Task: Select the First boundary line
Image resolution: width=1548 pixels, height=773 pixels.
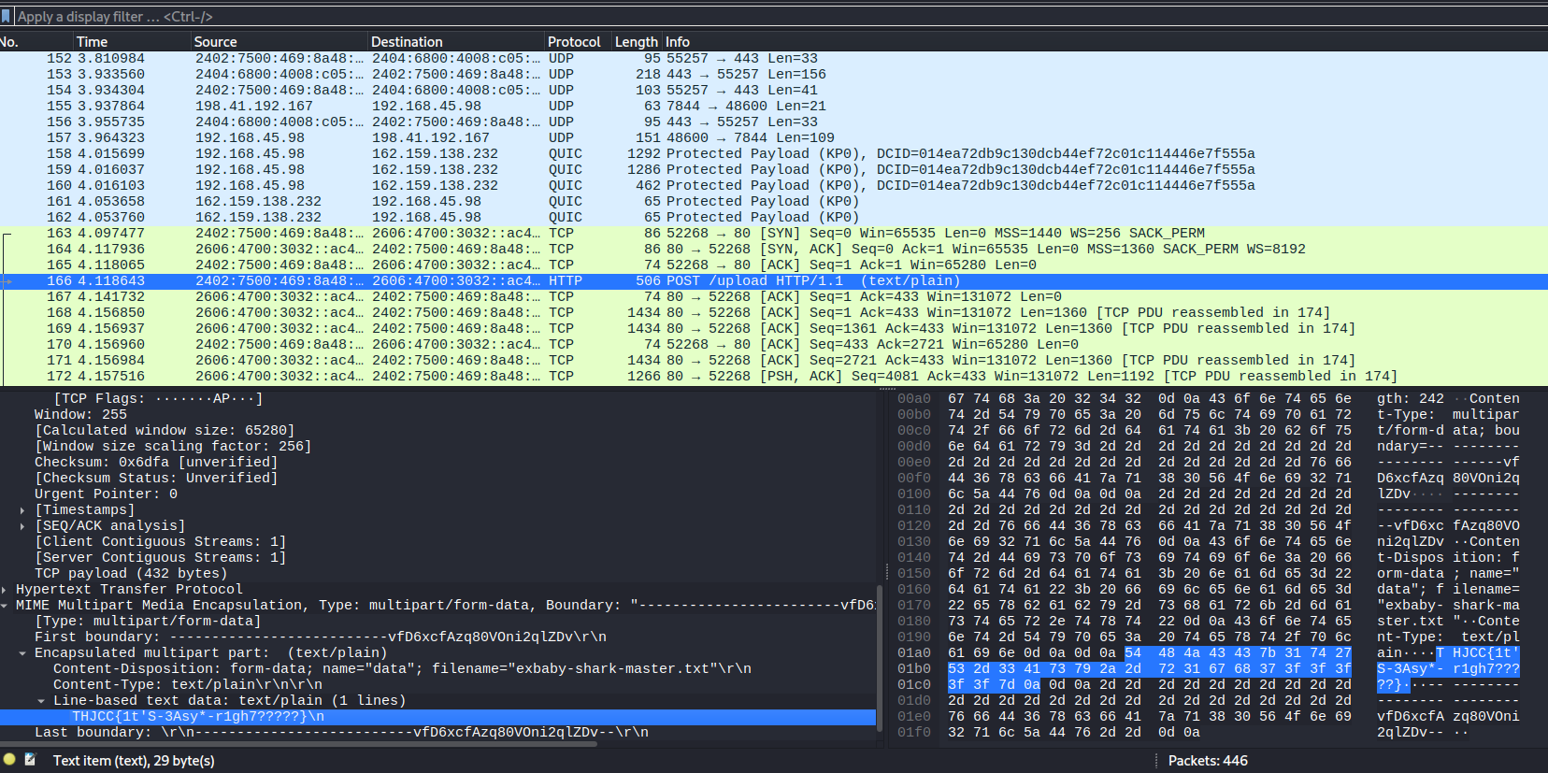Action: (x=321, y=637)
